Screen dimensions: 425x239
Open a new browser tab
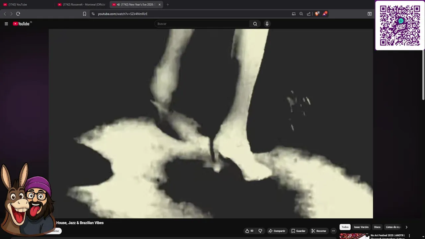tap(167, 5)
